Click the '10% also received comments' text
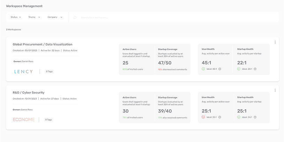Image resolution: width=284 pixels, height=142 pixels. click(x=172, y=69)
